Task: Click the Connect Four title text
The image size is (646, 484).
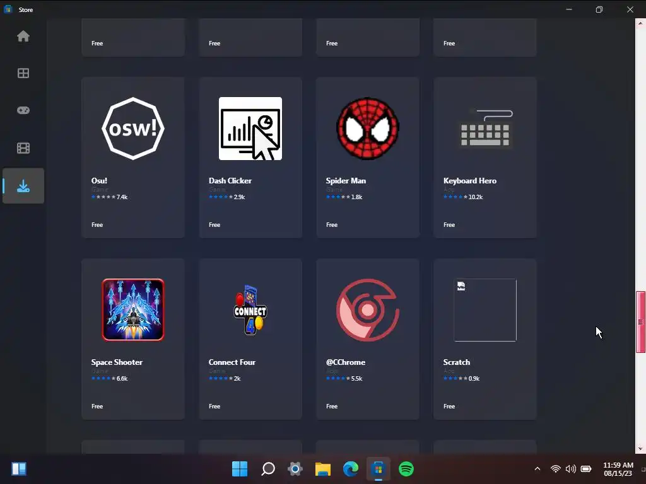Action: 232,362
